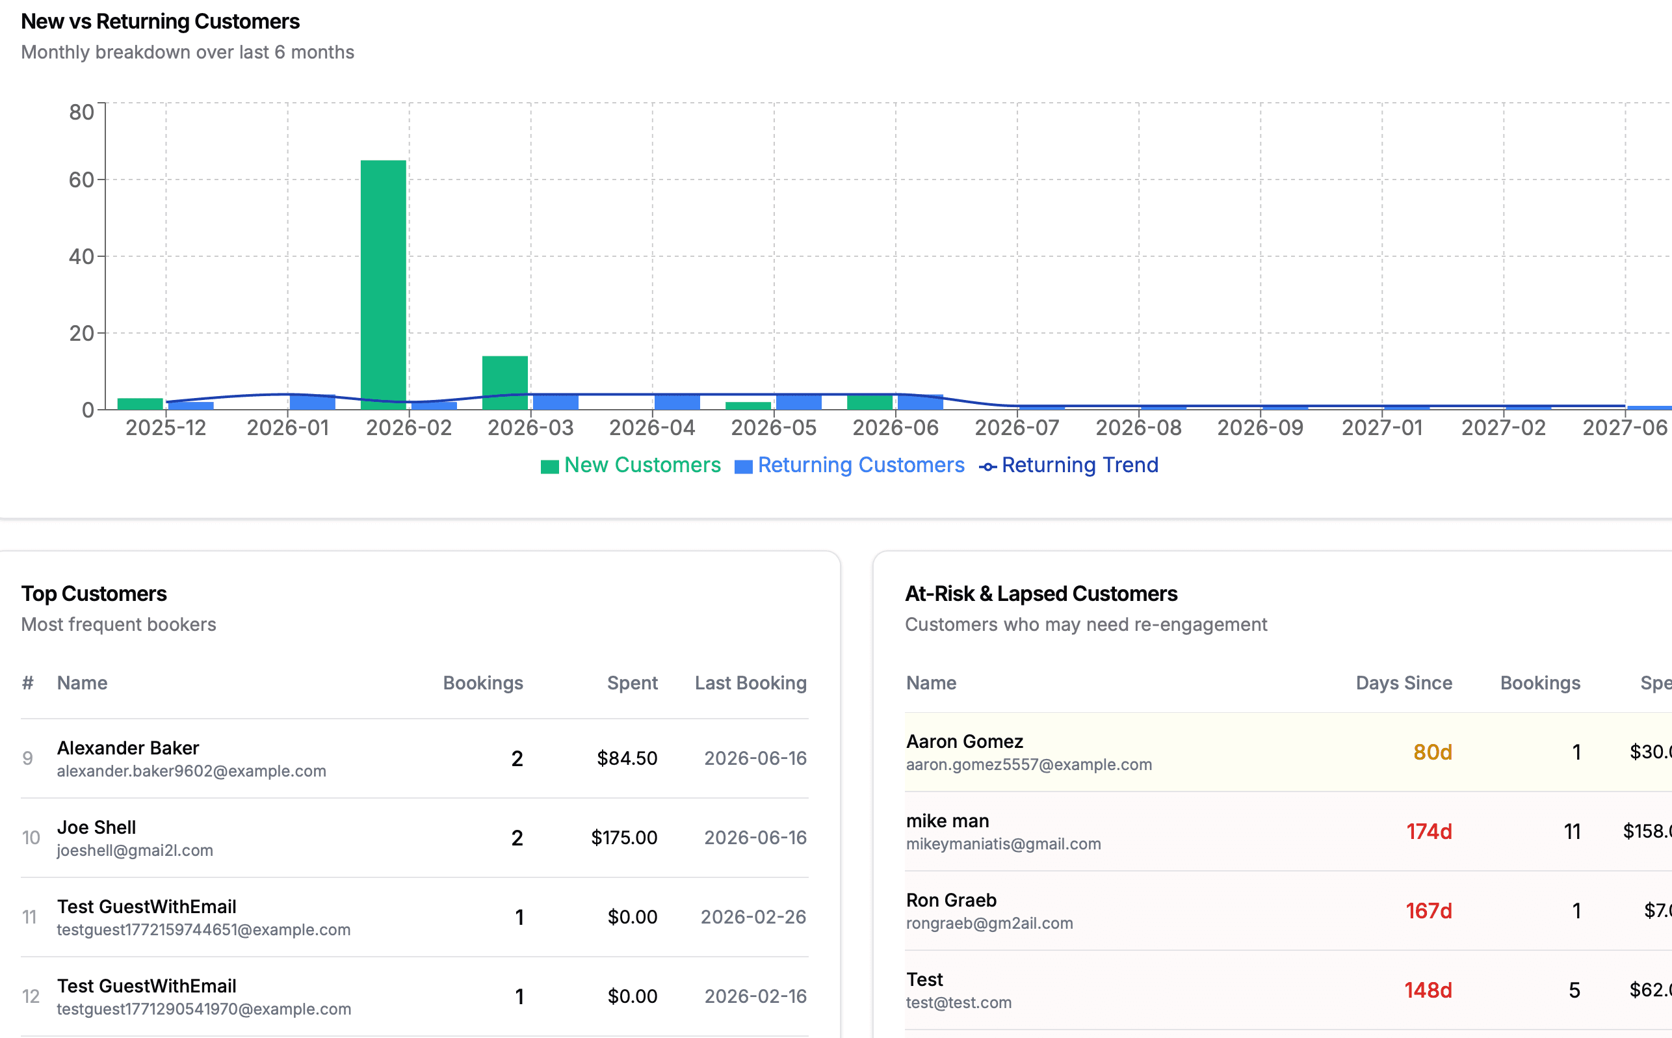Click email mikeymaniatis@gmail.com

point(1003,844)
